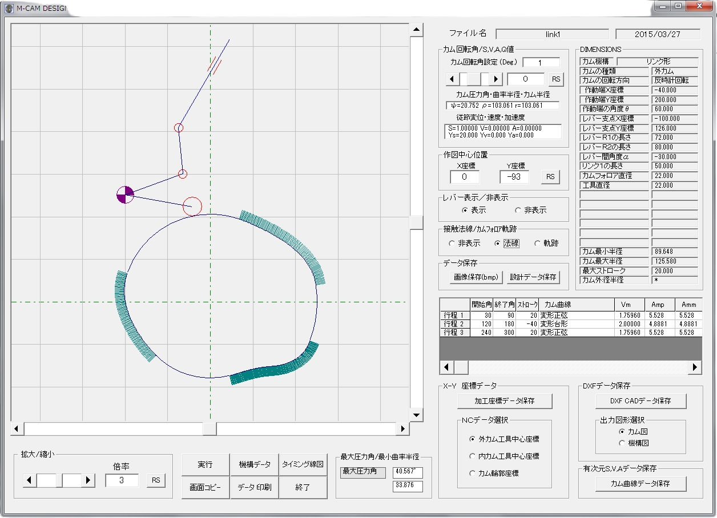Select 機構図 output figure option
This screenshot has height=518, width=717.
pos(622,443)
